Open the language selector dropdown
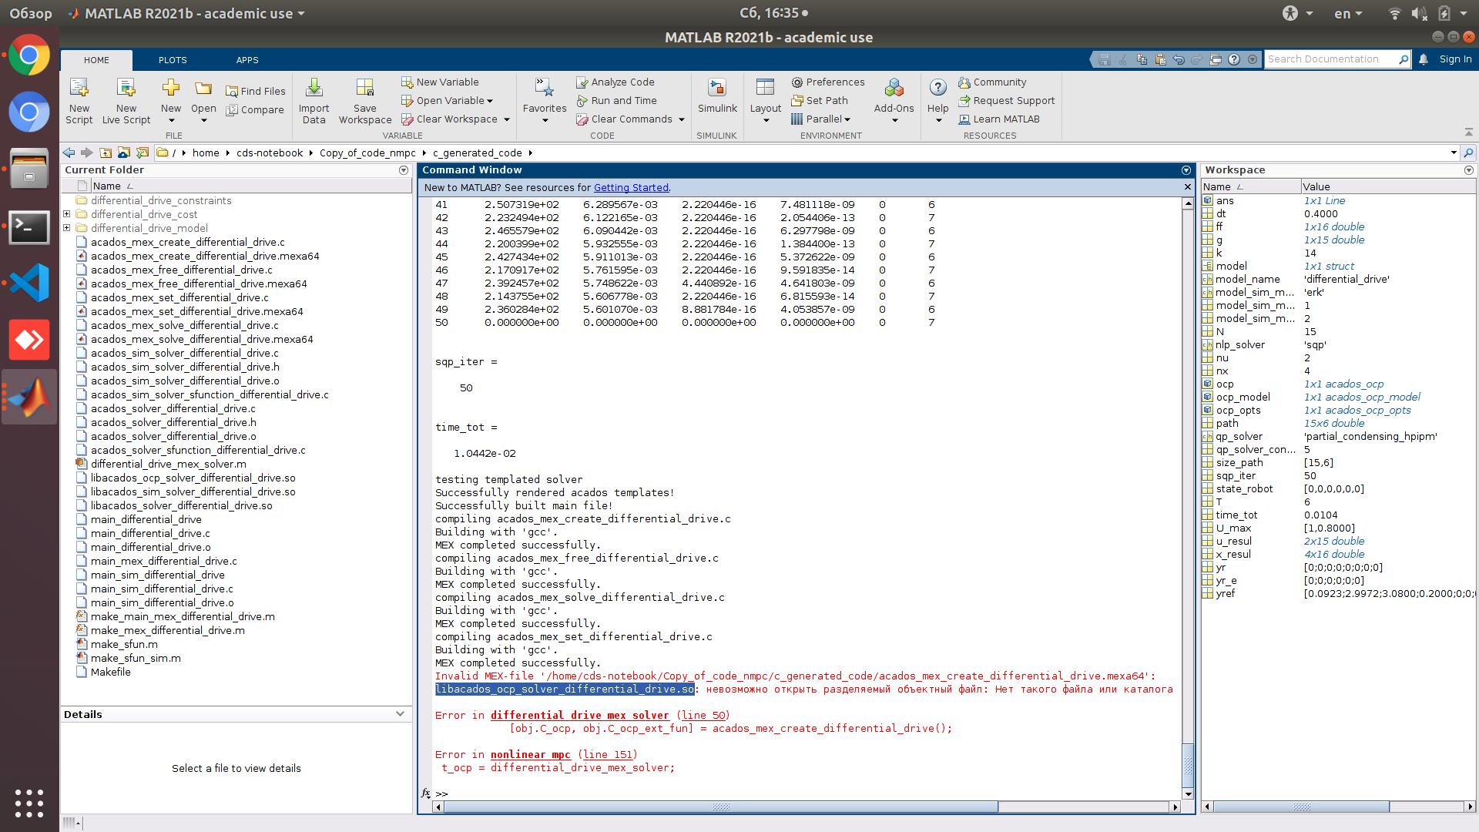 pyautogui.click(x=1347, y=13)
